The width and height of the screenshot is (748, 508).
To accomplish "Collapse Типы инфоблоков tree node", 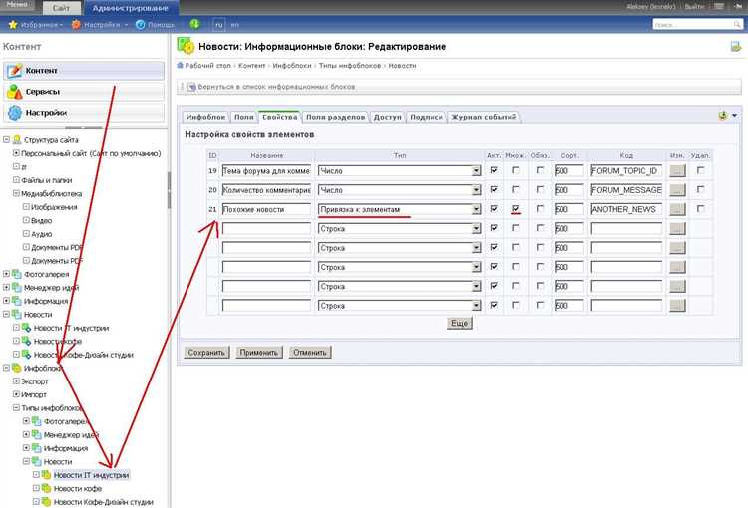I will [16, 408].
